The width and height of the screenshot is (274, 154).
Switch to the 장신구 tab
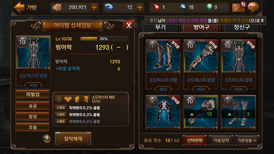coord(242,28)
